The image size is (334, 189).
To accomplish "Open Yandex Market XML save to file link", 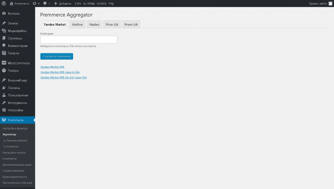I will [60, 72].
